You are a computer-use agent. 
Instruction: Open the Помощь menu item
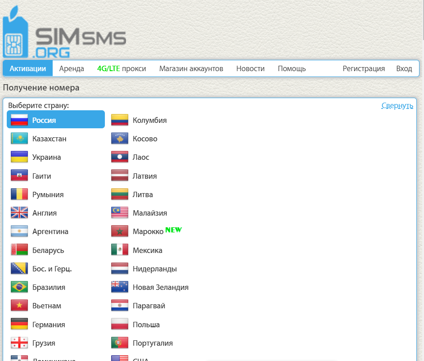click(x=292, y=69)
